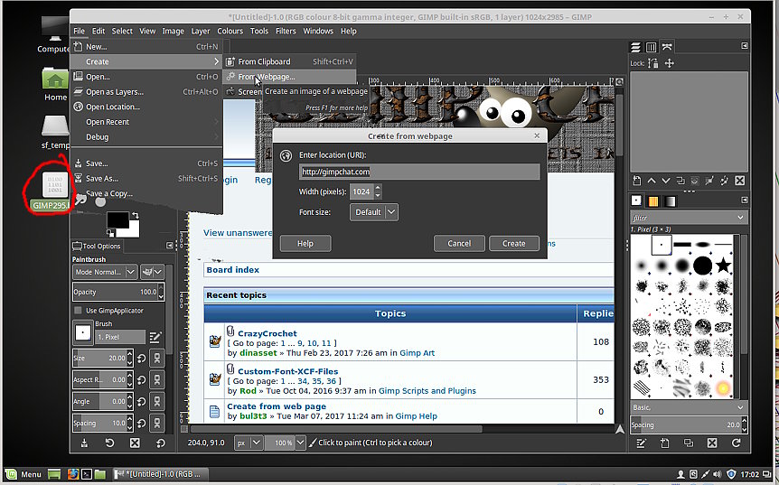Open the blend mode group selector

click(152, 272)
